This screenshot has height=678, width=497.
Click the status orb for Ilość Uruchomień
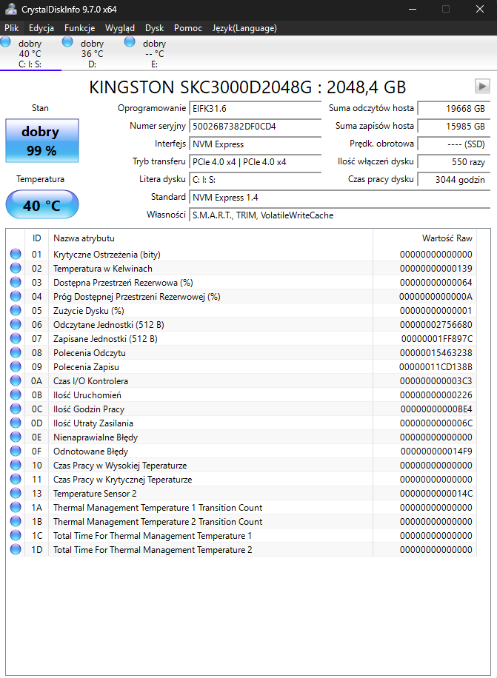coord(16,395)
